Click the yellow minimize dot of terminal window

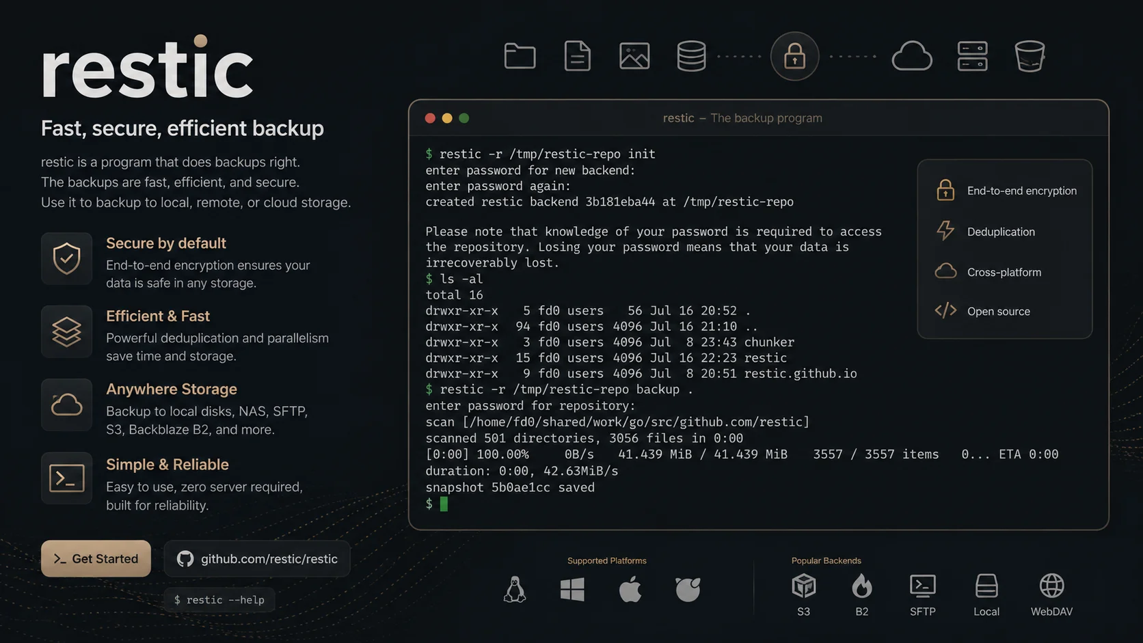point(447,118)
